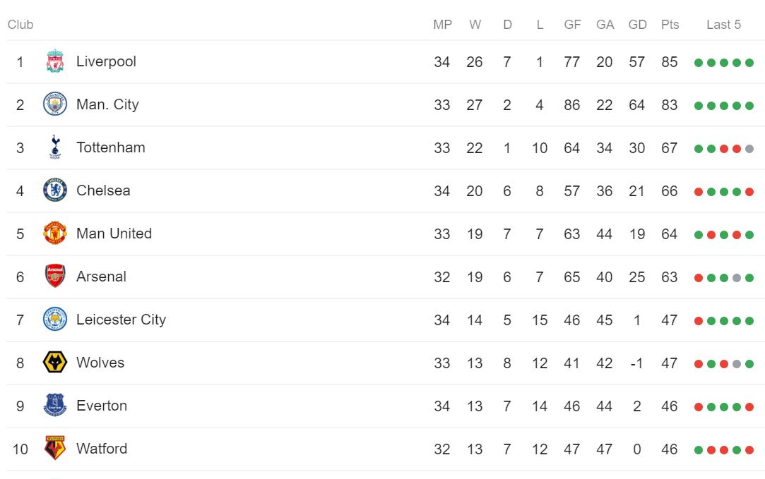Click the Watford club crest
This screenshot has height=479, width=765.
pos(55,448)
